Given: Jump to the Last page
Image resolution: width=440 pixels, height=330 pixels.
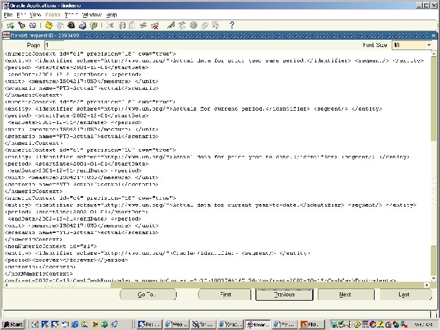Looking at the screenshot, I should click(406, 295).
